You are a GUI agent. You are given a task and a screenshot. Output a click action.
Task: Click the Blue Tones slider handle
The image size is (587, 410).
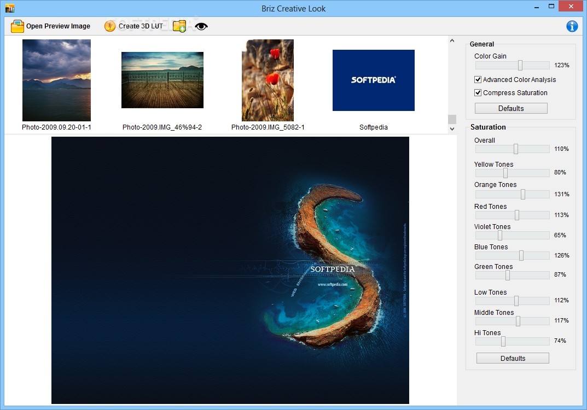click(521, 255)
